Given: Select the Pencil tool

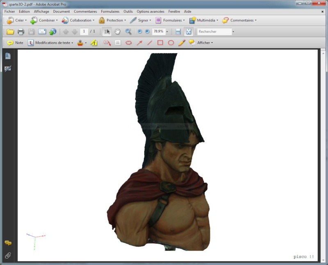Looking at the screenshot, I should [x=182, y=43].
